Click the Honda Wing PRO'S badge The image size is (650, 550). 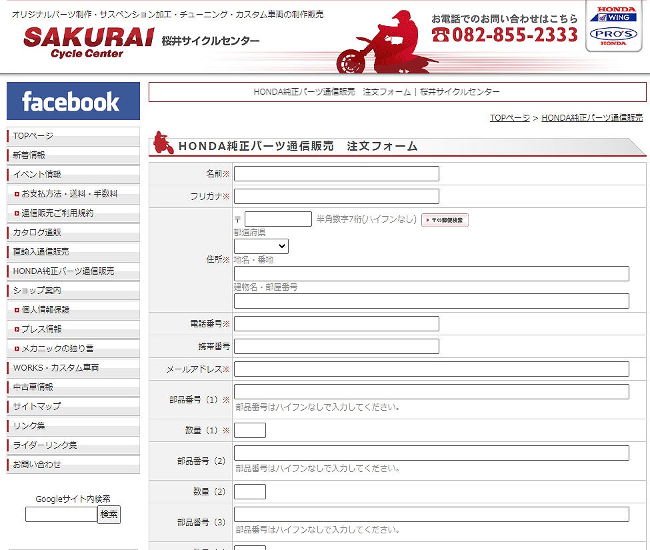pos(613,26)
